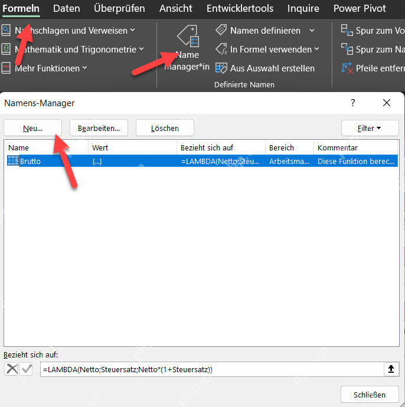This screenshot has height=407, width=405.
Task: Open the Überprüfen ribbon tab
Action: 119,9
